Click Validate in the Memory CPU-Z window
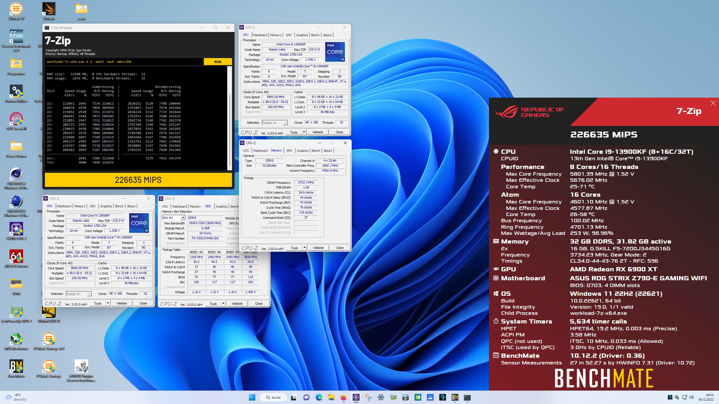Image resolution: width=719 pixels, height=404 pixels. (x=318, y=248)
